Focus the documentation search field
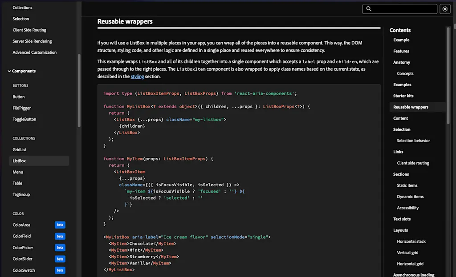Image resolution: width=456 pixels, height=277 pixels. point(399,9)
